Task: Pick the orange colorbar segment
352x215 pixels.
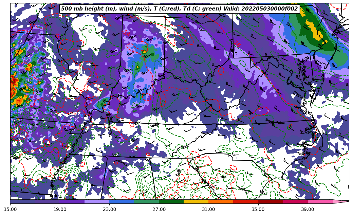Action: pos(221,201)
